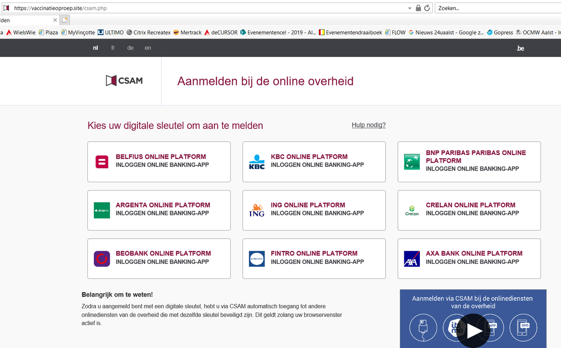Image resolution: width=561 pixels, height=348 pixels.
Task: Play the CSAM explanation video
Action: (x=474, y=331)
